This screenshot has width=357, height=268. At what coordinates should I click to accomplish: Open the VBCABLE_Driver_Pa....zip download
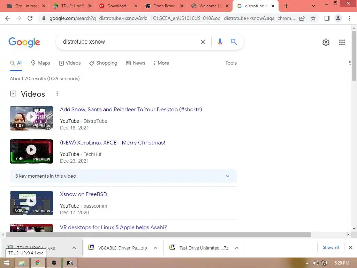[119, 248]
